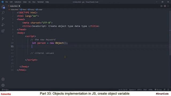Viewport: 171px width, 96px height.
Task: Open the Search view in activity bar
Action: 3,13
